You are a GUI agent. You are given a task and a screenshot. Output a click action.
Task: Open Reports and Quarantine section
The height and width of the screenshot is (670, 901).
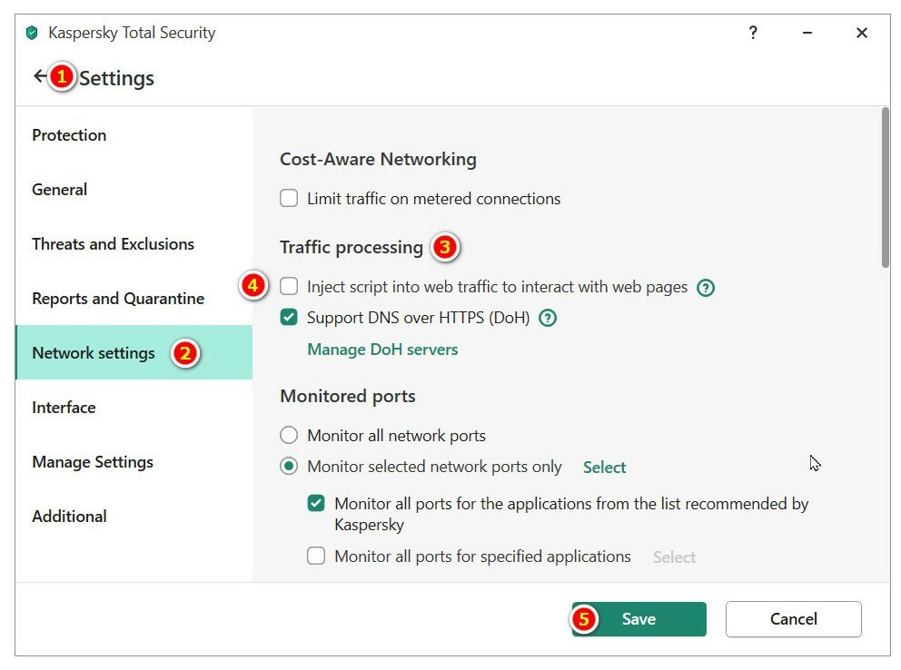click(x=134, y=299)
